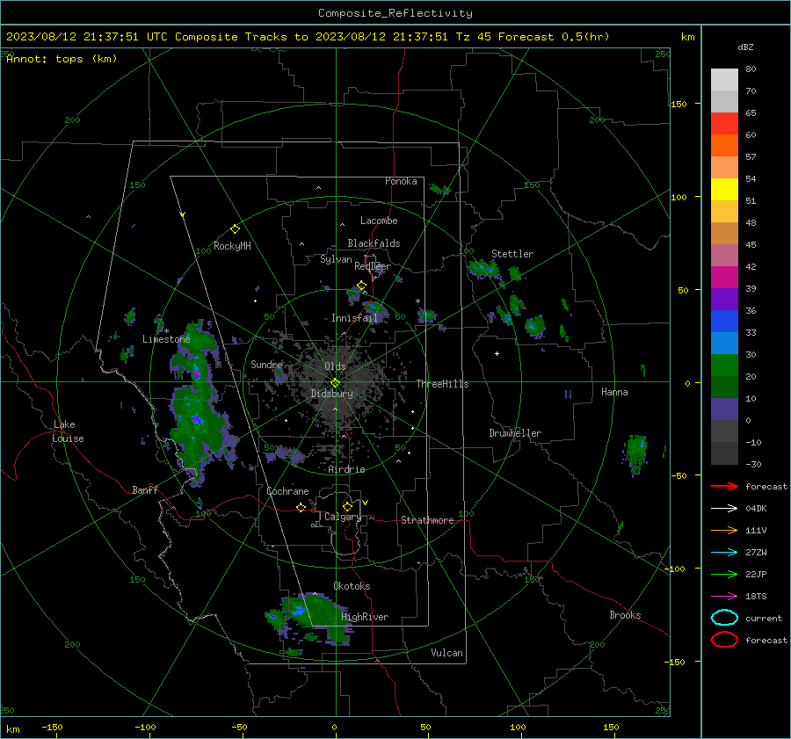The image size is (791, 739).
Task: Click the Limestone label on map
Action: (x=166, y=339)
